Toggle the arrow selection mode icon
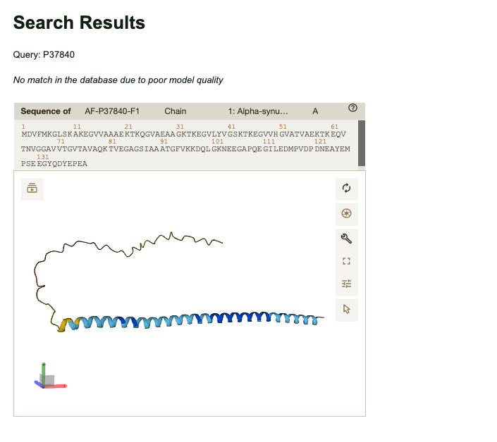This screenshot has height=442, width=497. pyautogui.click(x=346, y=308)
